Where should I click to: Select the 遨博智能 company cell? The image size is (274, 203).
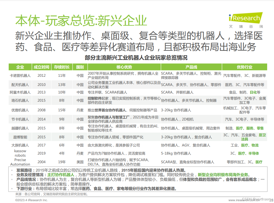point(20,137)
